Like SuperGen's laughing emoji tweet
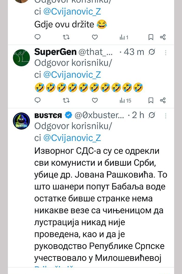 tap(95, 100)
